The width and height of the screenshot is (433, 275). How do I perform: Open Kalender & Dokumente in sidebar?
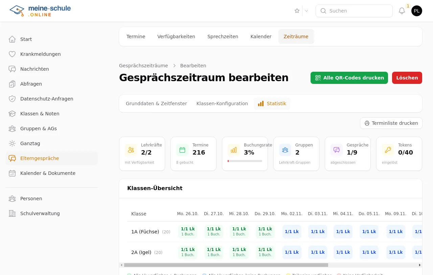coord(51,173)
